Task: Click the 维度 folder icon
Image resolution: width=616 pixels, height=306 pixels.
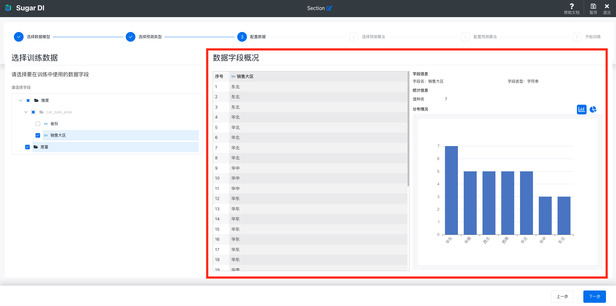Action: pos(37,100)
